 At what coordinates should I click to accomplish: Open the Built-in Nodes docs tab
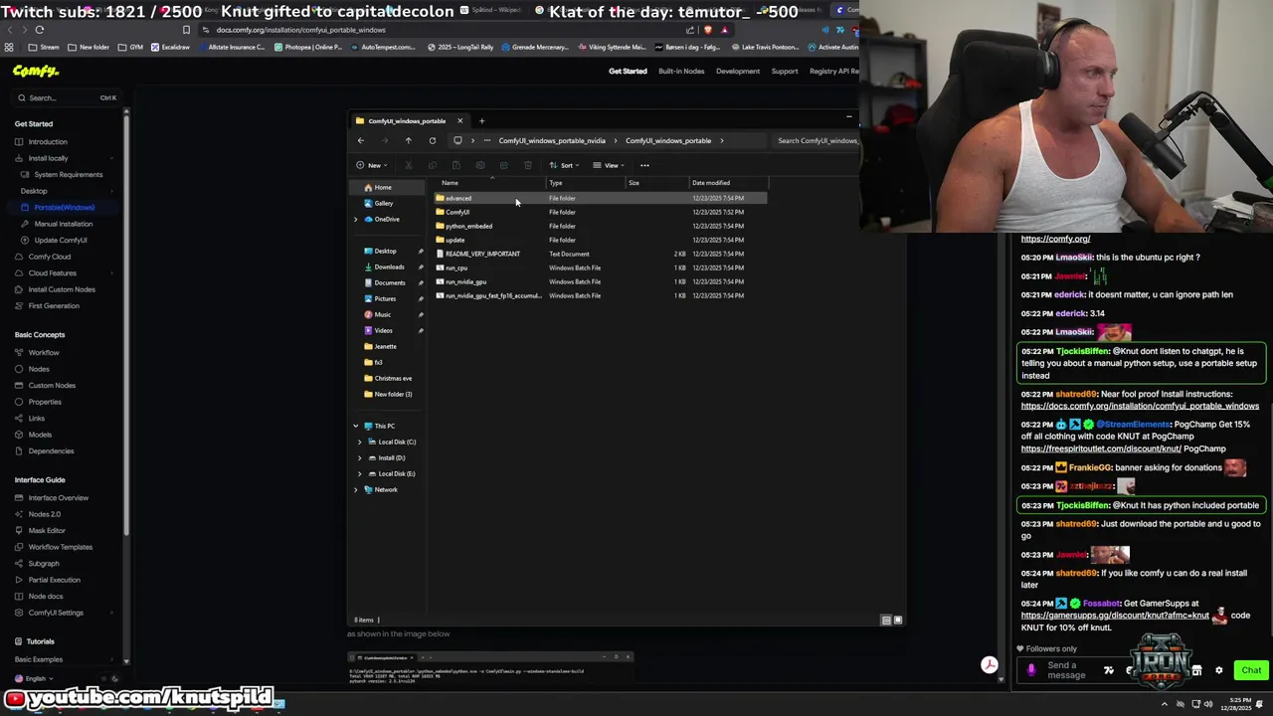pos(681,71)
